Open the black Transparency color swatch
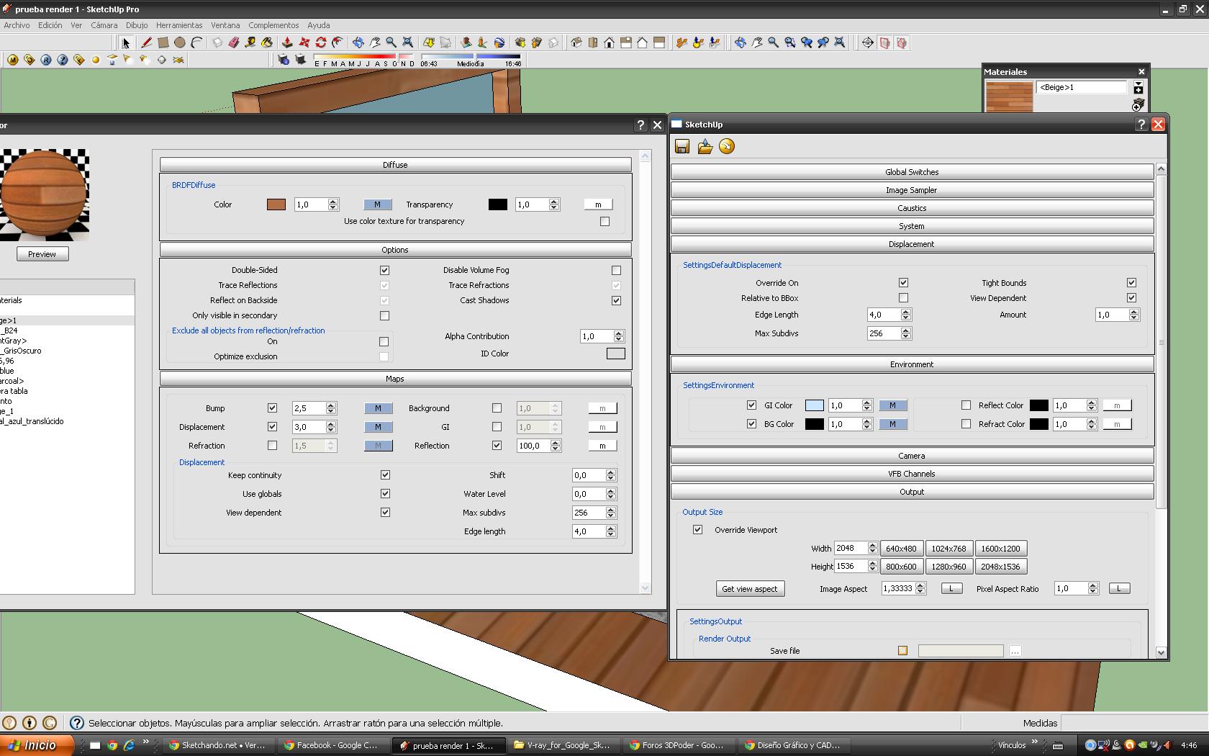1209x756 pixels. [x=497, y=204]
